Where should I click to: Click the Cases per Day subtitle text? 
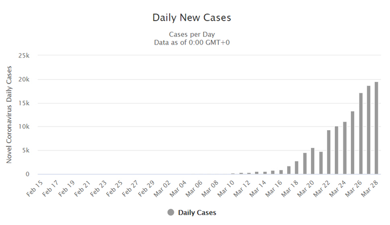pos(192,35)
